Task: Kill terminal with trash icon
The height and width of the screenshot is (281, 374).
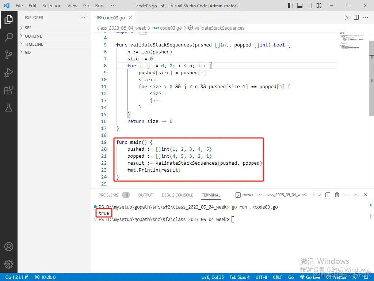Action: (337, 195)
